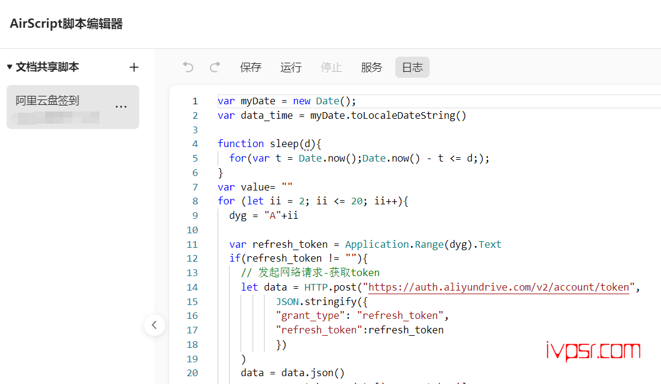Toggle the 日志 log panel
661x384 pixels.
click(412, 67)
